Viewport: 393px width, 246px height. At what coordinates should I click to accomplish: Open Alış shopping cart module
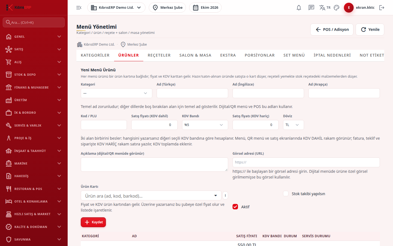[34, 62]
